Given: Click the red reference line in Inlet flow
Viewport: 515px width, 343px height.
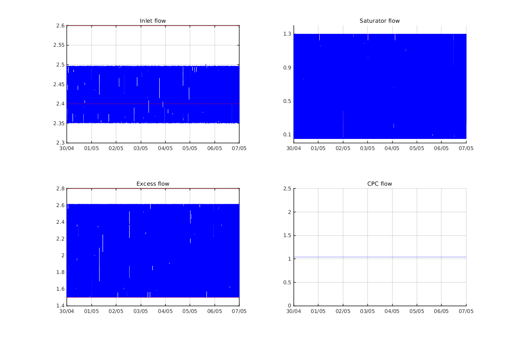Looking at the screenshot, I should tap(153, 104).
